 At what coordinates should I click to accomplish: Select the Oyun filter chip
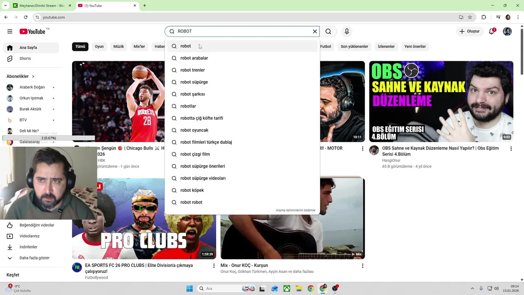[x=99, y=47]
